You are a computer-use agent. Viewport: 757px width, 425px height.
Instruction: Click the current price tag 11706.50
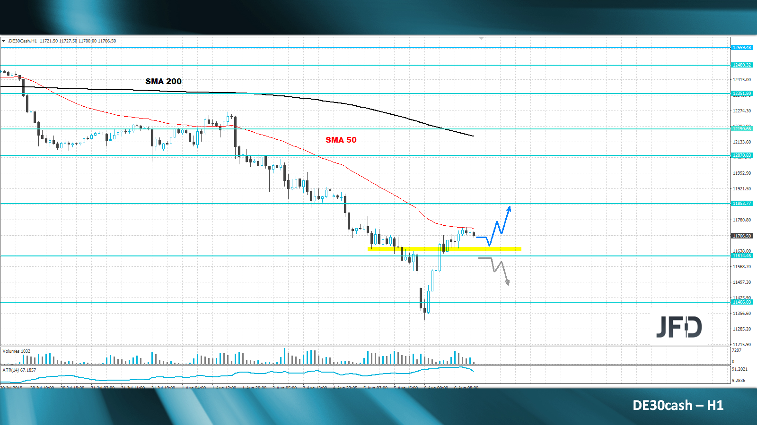[742, 236]
